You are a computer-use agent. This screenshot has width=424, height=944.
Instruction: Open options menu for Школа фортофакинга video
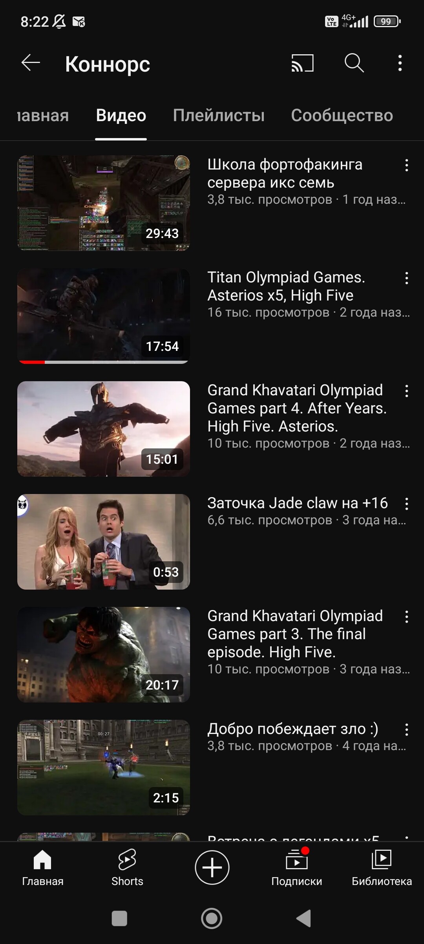click(407, 165)
